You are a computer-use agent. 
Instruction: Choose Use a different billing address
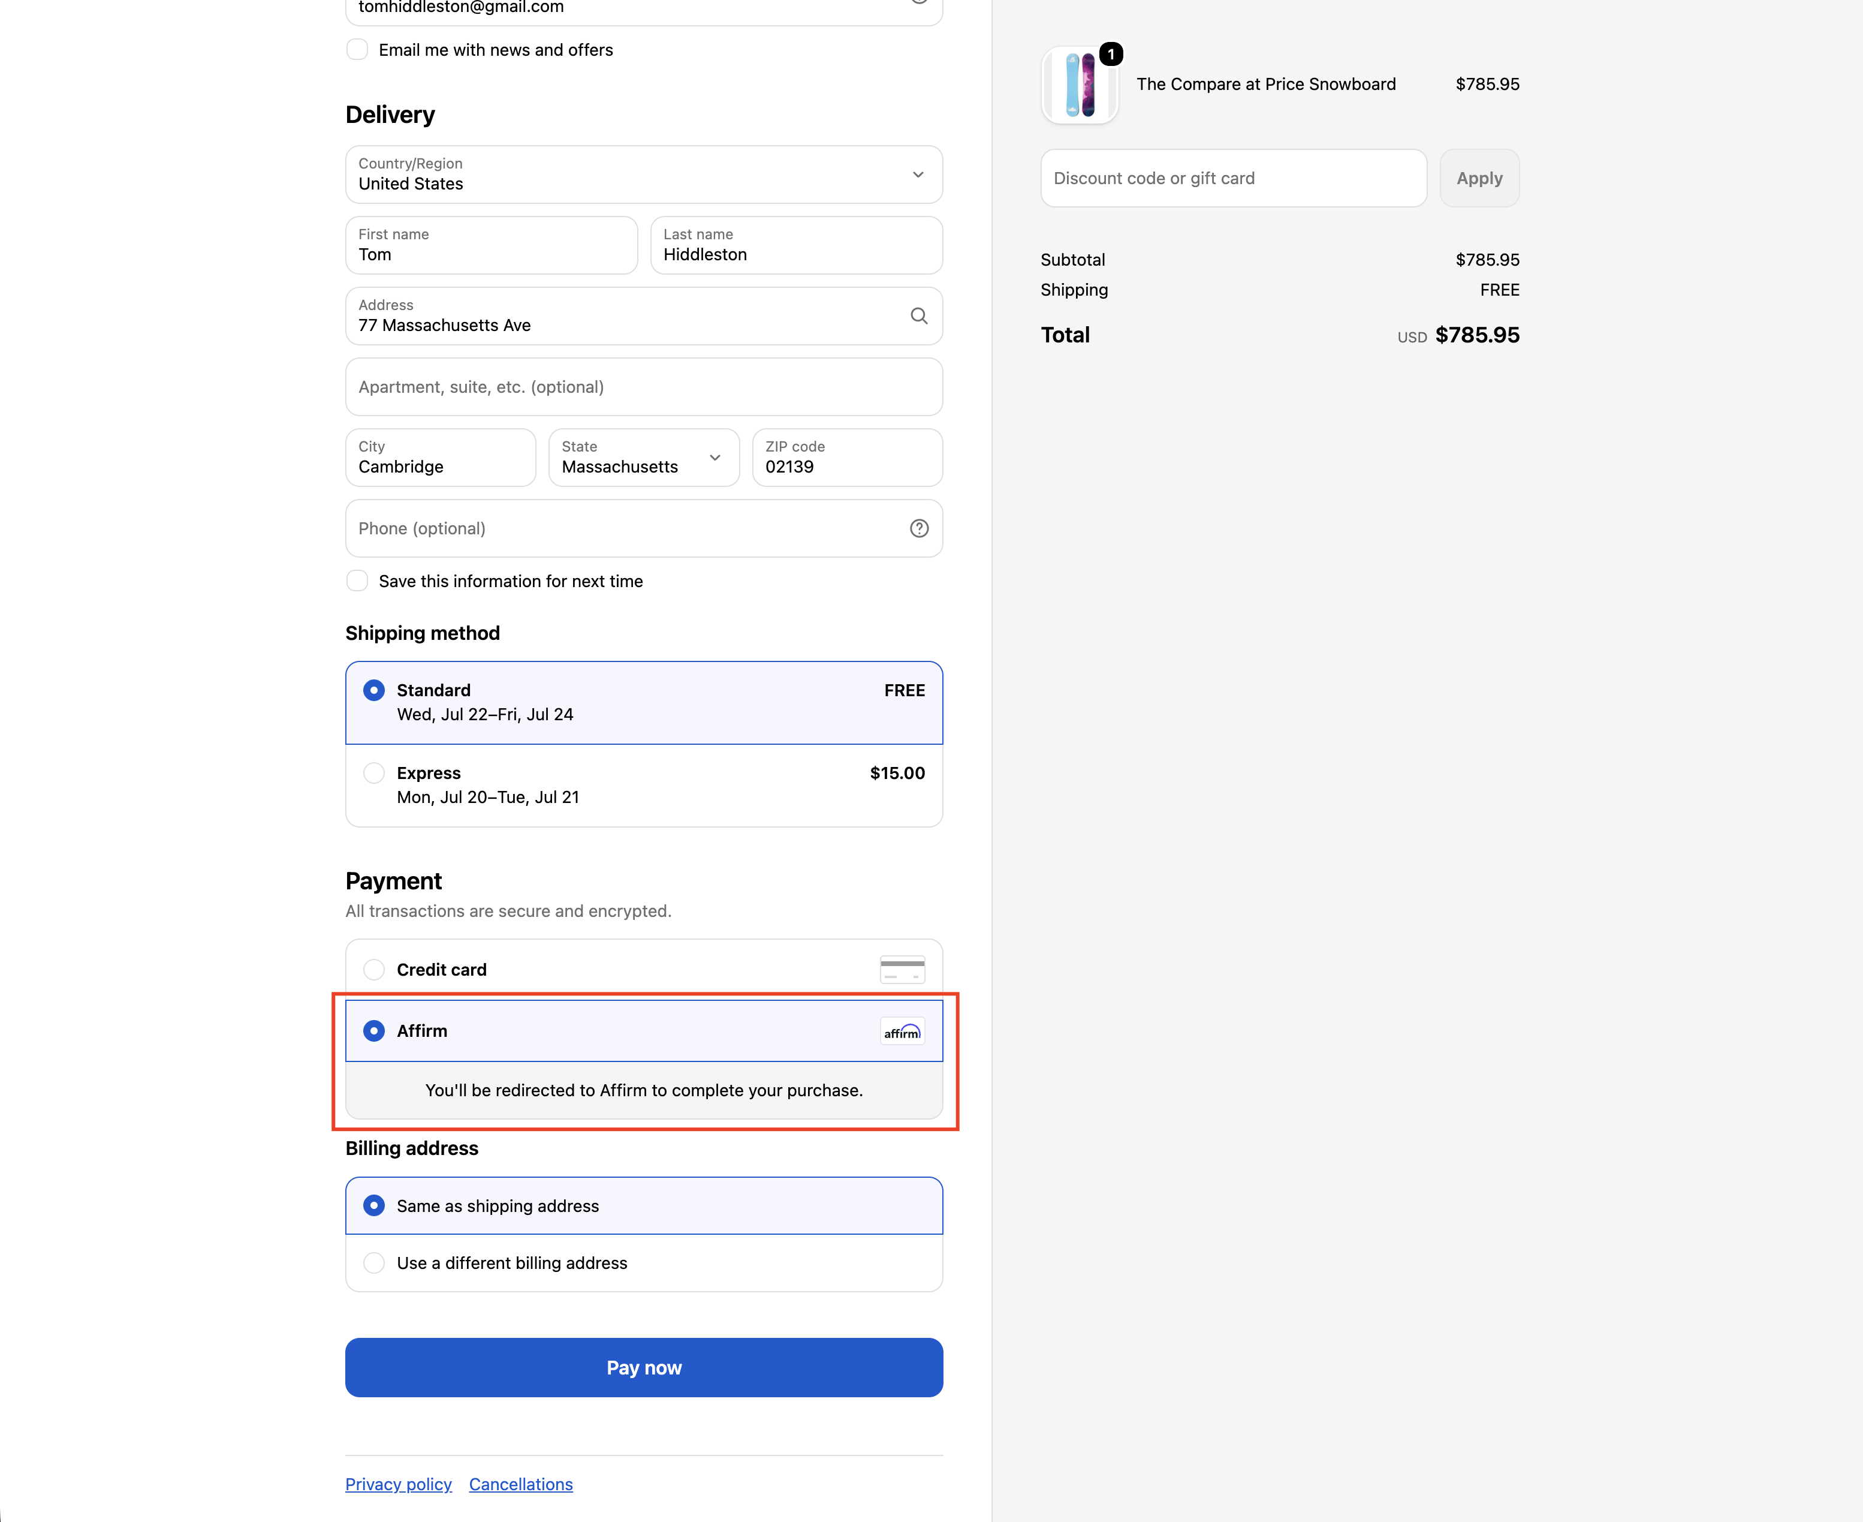point(644,1262)
